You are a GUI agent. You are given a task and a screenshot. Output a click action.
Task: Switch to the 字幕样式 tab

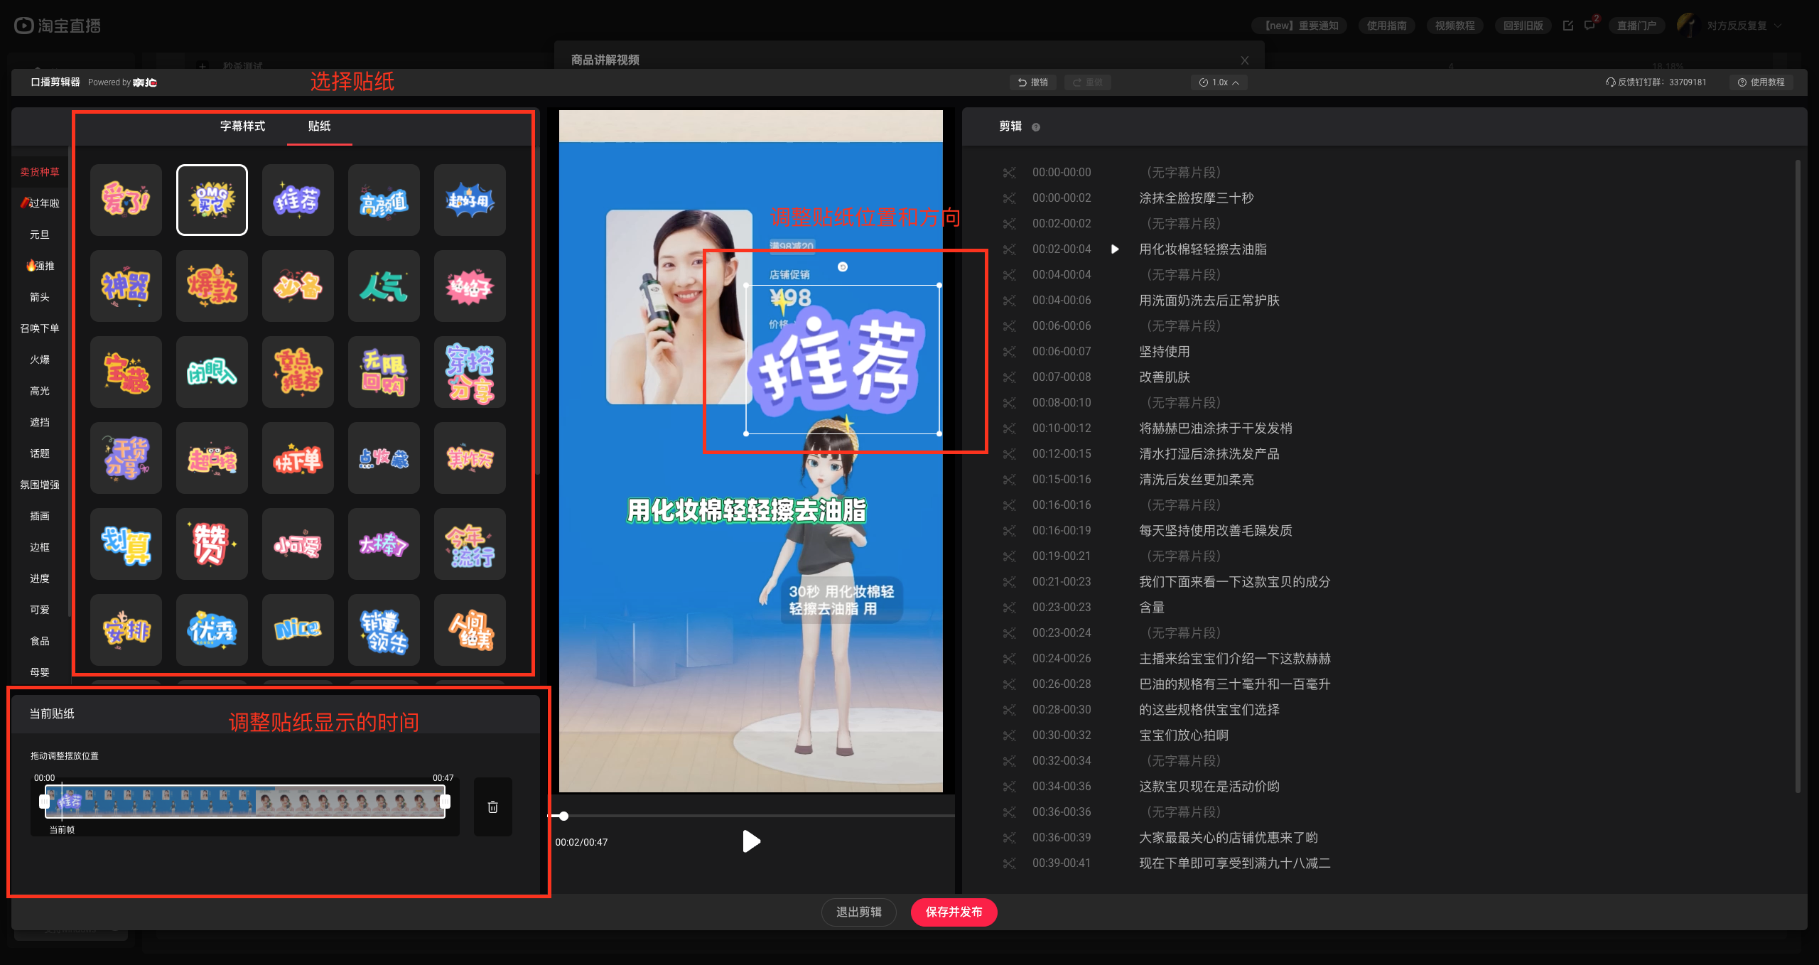click(242, 126)
